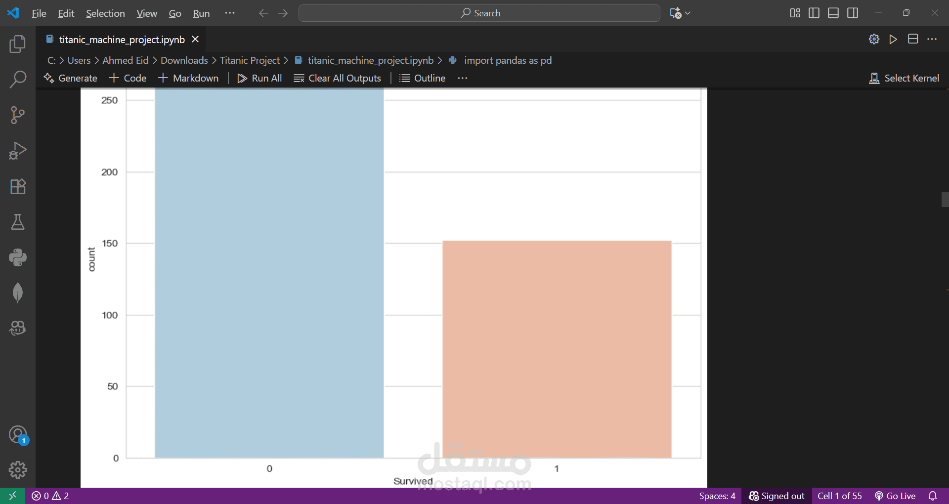Viewport: 949px width, 504px height.
Task: Run the notebook with the play icon
Action: [893, 39]
